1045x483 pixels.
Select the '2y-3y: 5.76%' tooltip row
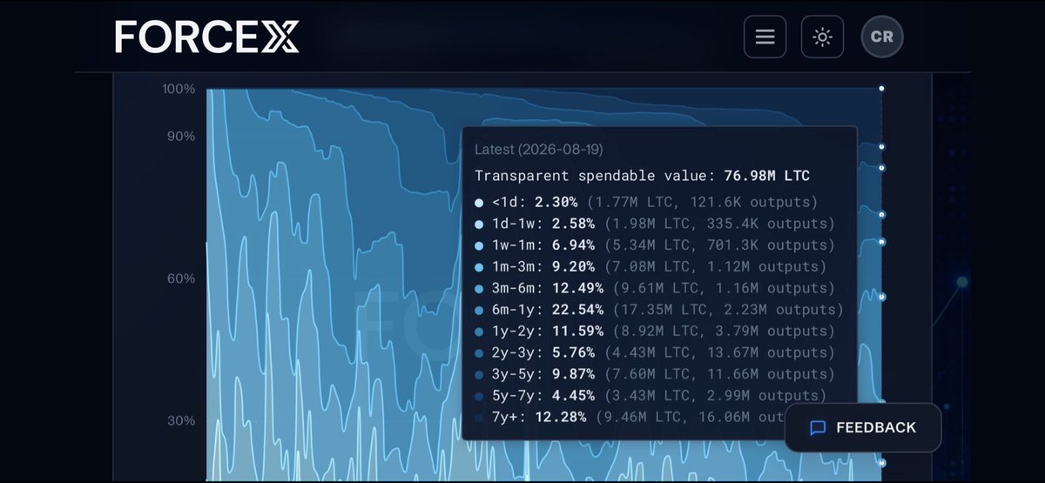[x=655, y=352]
